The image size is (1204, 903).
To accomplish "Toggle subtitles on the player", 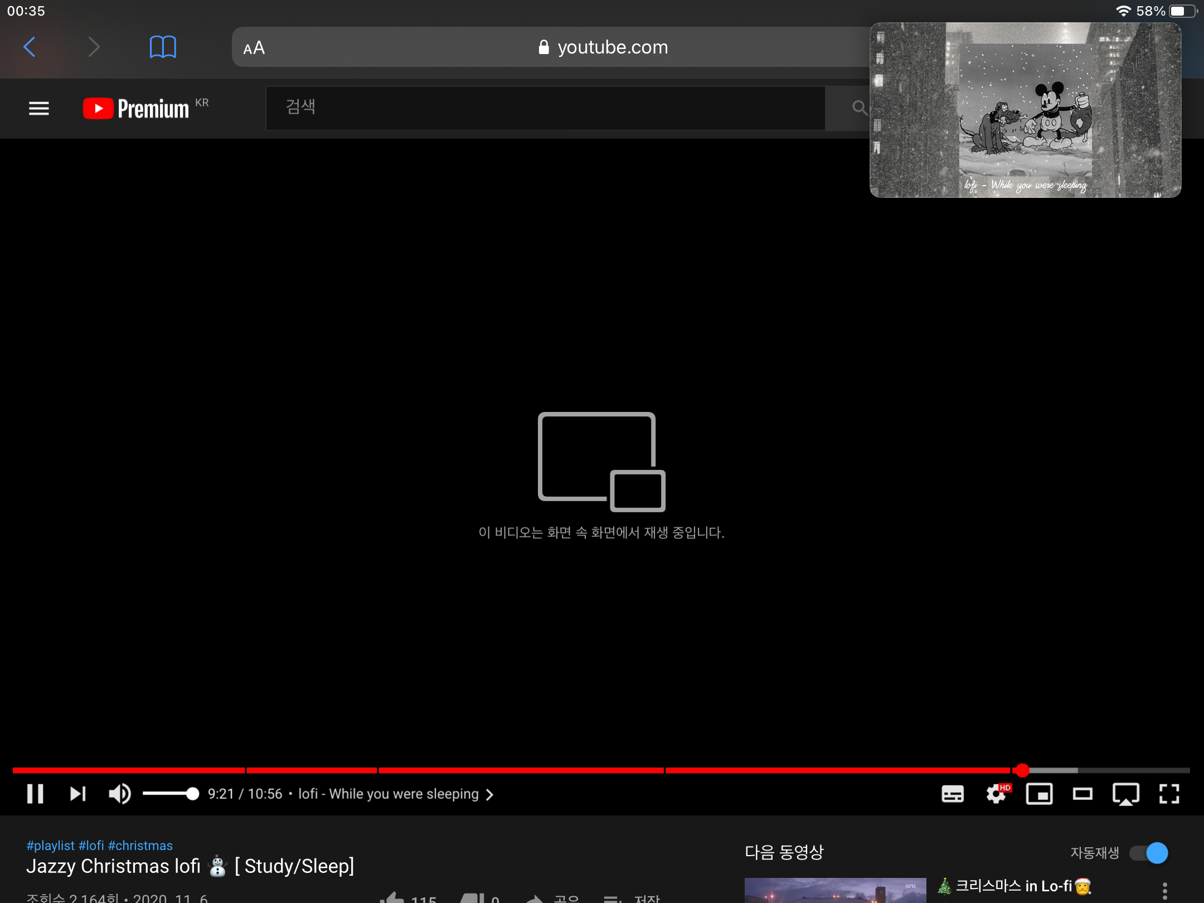I will point(952,794).
